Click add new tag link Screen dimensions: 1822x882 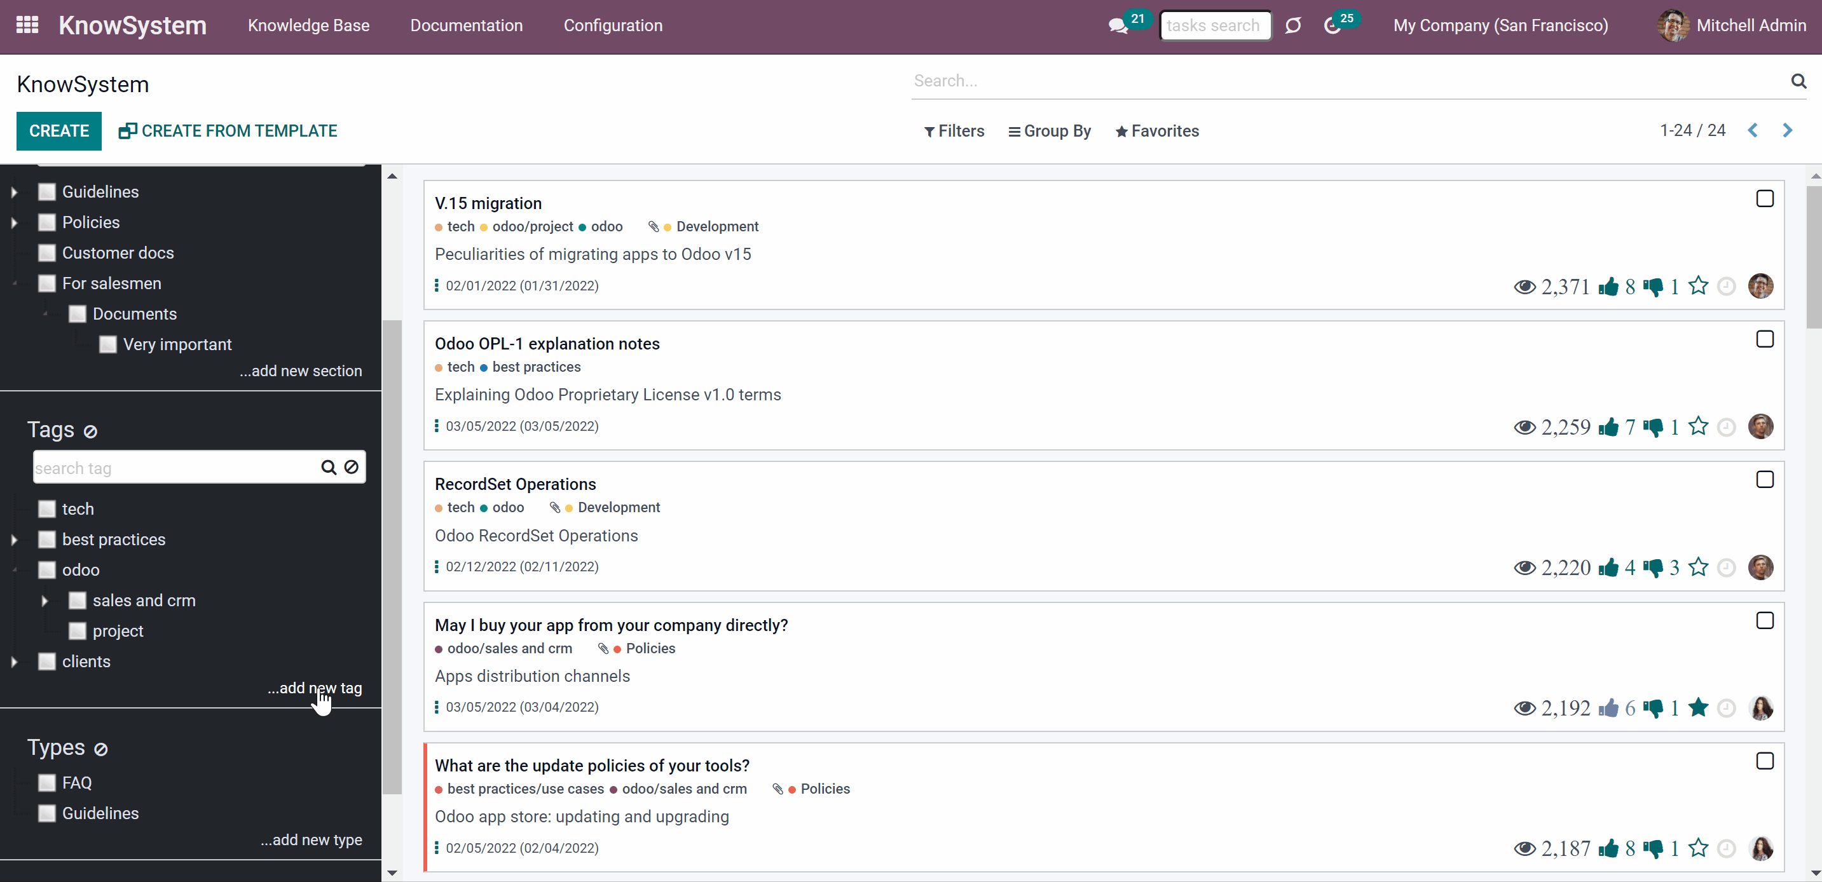pos(315,688)
